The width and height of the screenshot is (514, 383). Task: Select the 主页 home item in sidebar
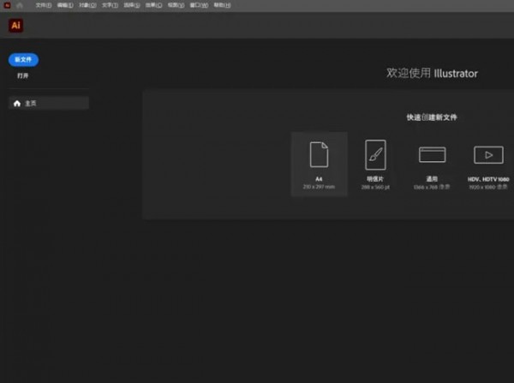(x=49, y=104)
